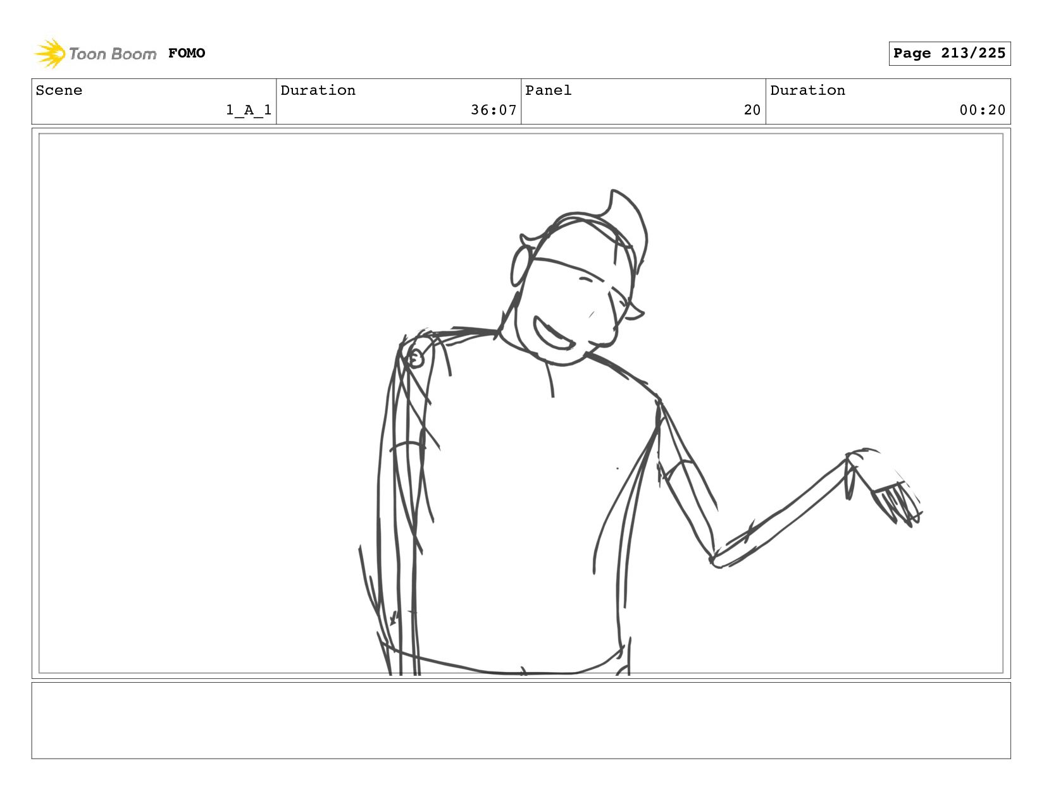Click the Scene label
1044x806 pixels.
(59, 90)
